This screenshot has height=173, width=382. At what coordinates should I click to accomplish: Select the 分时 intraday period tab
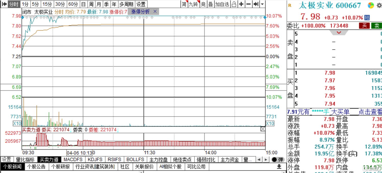(x=14, y=4)
